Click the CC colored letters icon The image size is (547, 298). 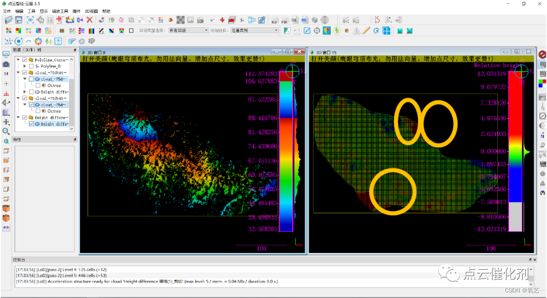(x=161, y=20)
